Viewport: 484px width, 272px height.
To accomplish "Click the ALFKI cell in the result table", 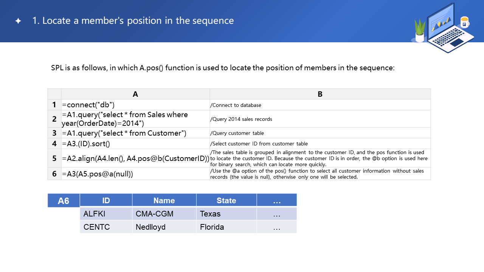I will (x=106, y=214).
